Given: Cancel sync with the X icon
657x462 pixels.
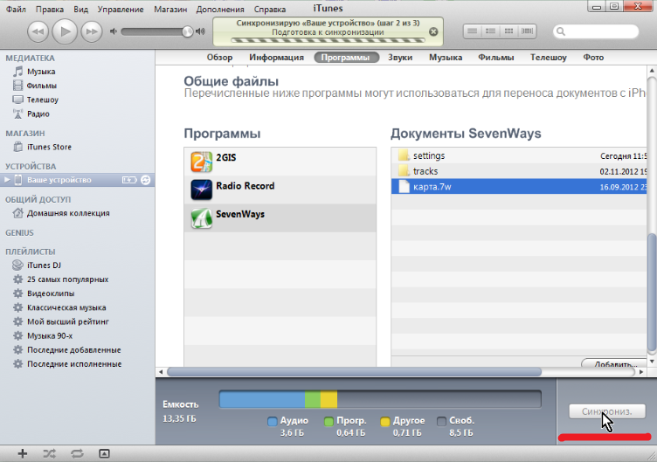Looking at the screenshot, I should [433, 31].
